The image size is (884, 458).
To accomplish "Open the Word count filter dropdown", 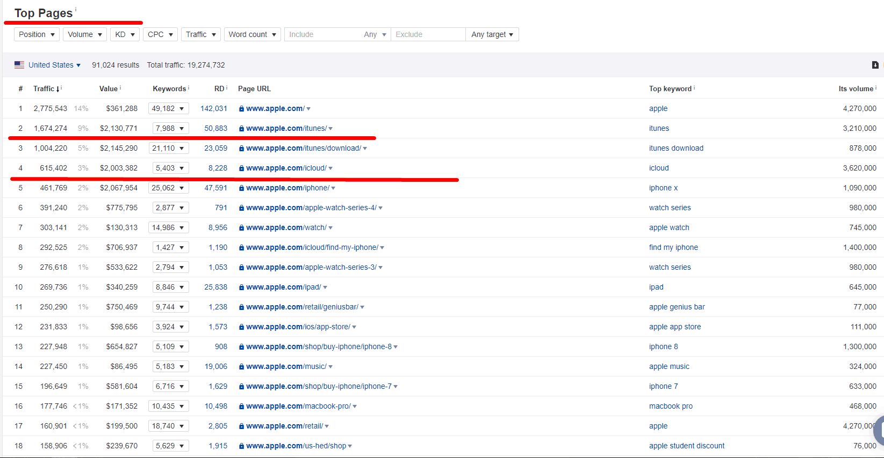I will (253, 34).
